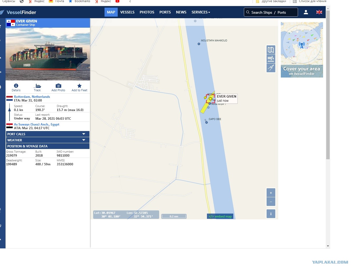355x270 pixels.
Task: Change language via UK flag icon
Action: [x=319, y=12]
